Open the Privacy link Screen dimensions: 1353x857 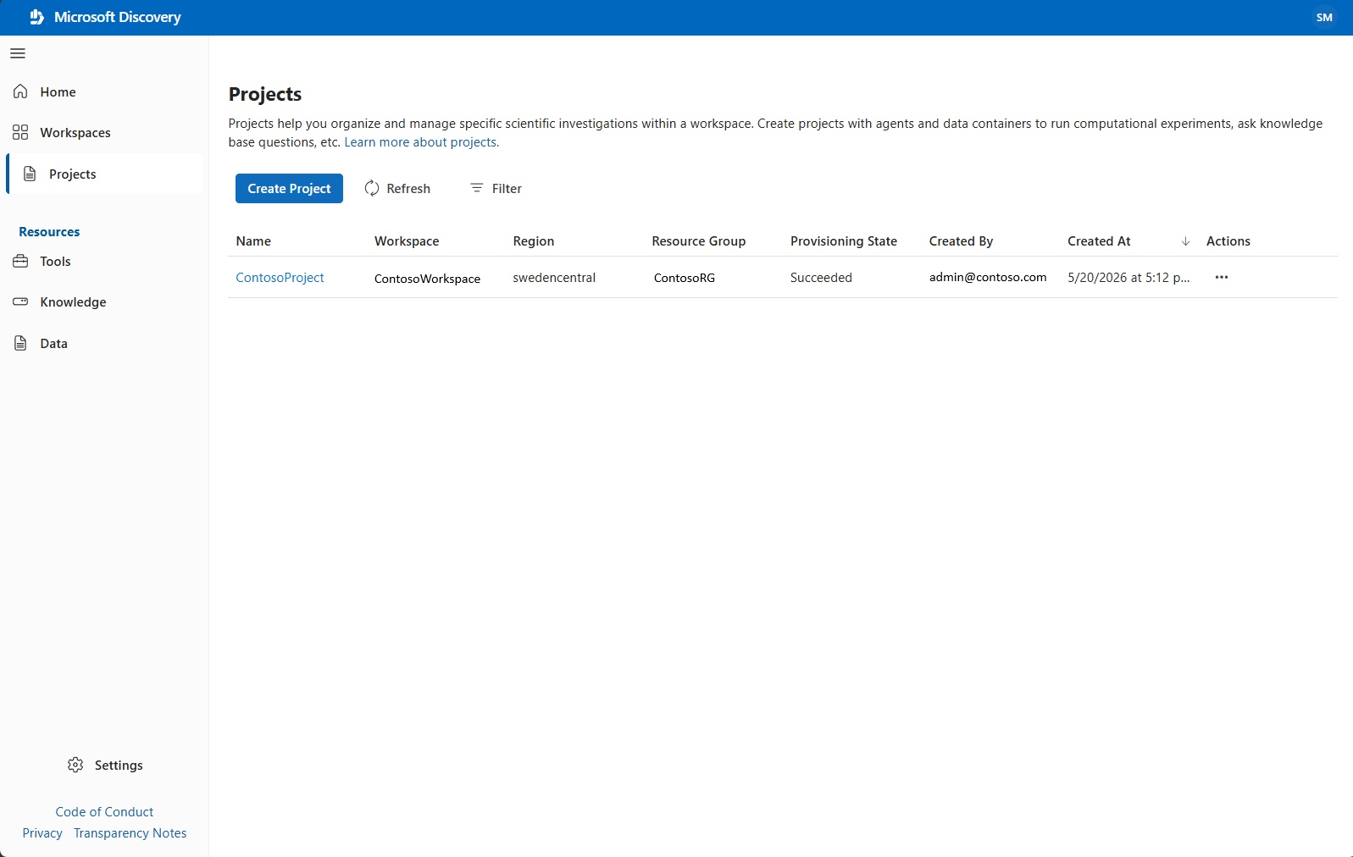point(42,833)
